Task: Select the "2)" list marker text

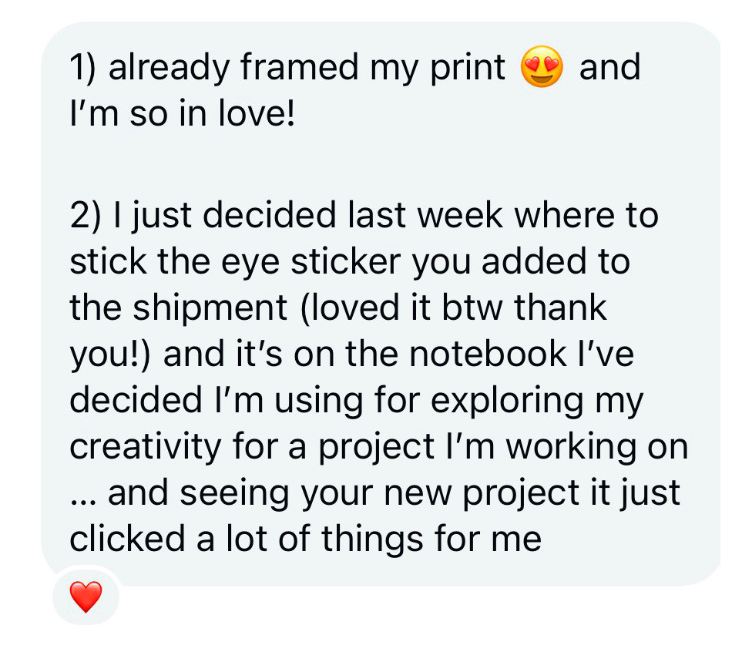Action: tap(86, 216)
